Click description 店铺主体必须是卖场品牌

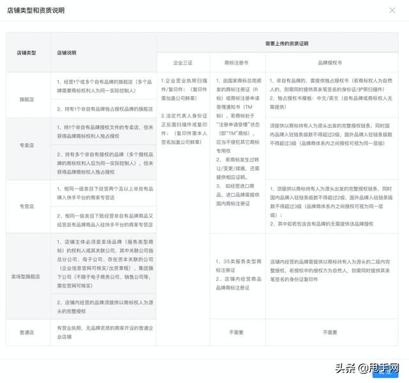(105, 264)
